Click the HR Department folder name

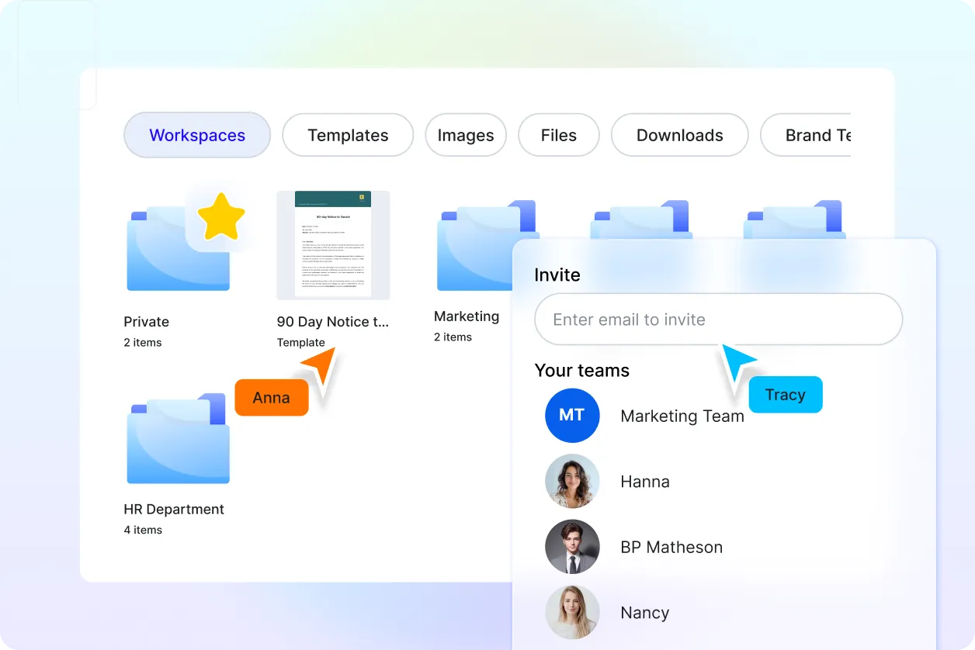point(174,510)
